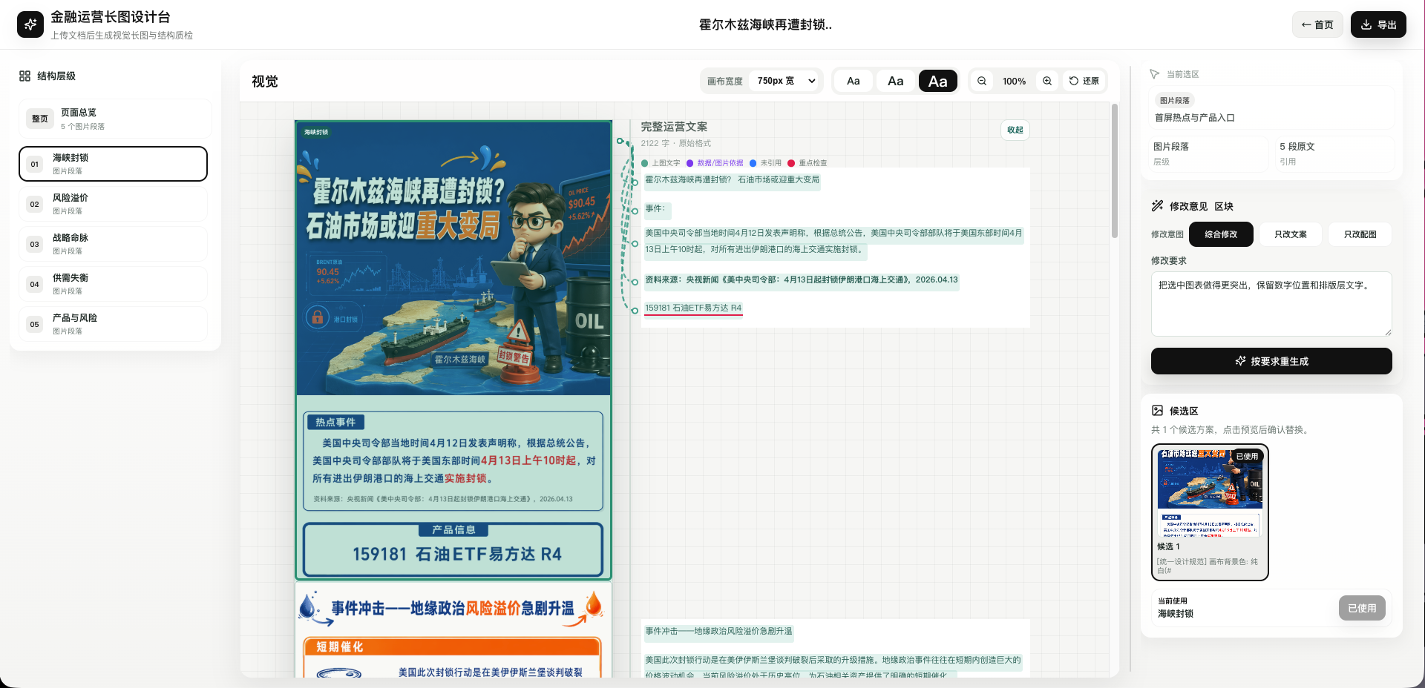Click the 事件冲击 section heading in the poster

452,608
